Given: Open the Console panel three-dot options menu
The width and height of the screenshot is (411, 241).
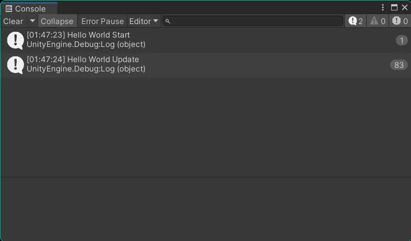Looking at the screenshot, I should [383, 8].
